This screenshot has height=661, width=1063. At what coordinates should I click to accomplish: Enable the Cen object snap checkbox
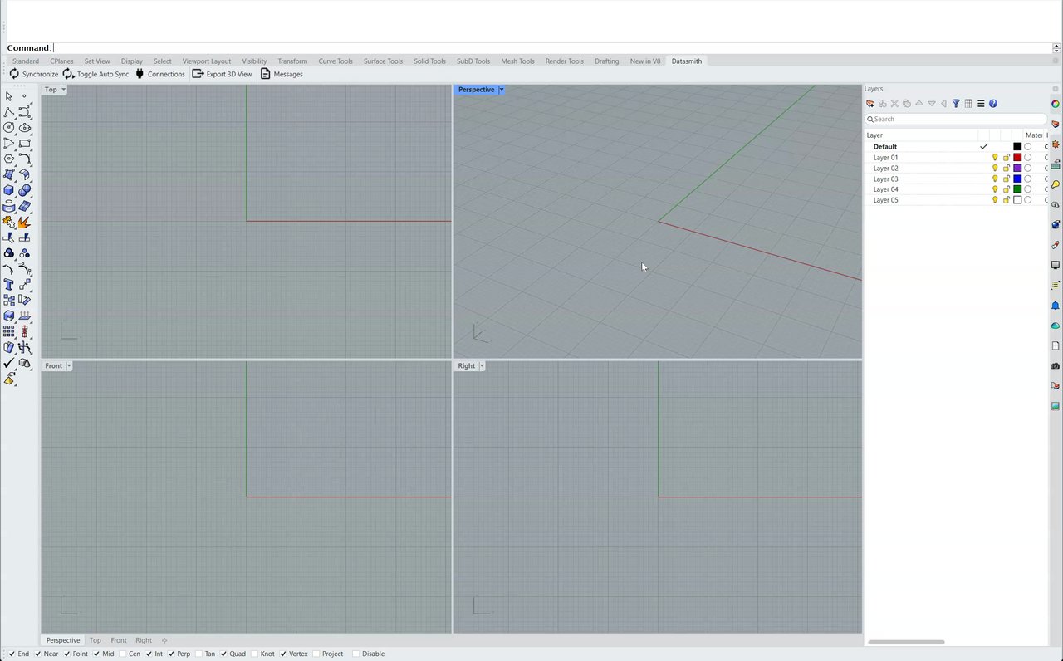pos(123,654)
